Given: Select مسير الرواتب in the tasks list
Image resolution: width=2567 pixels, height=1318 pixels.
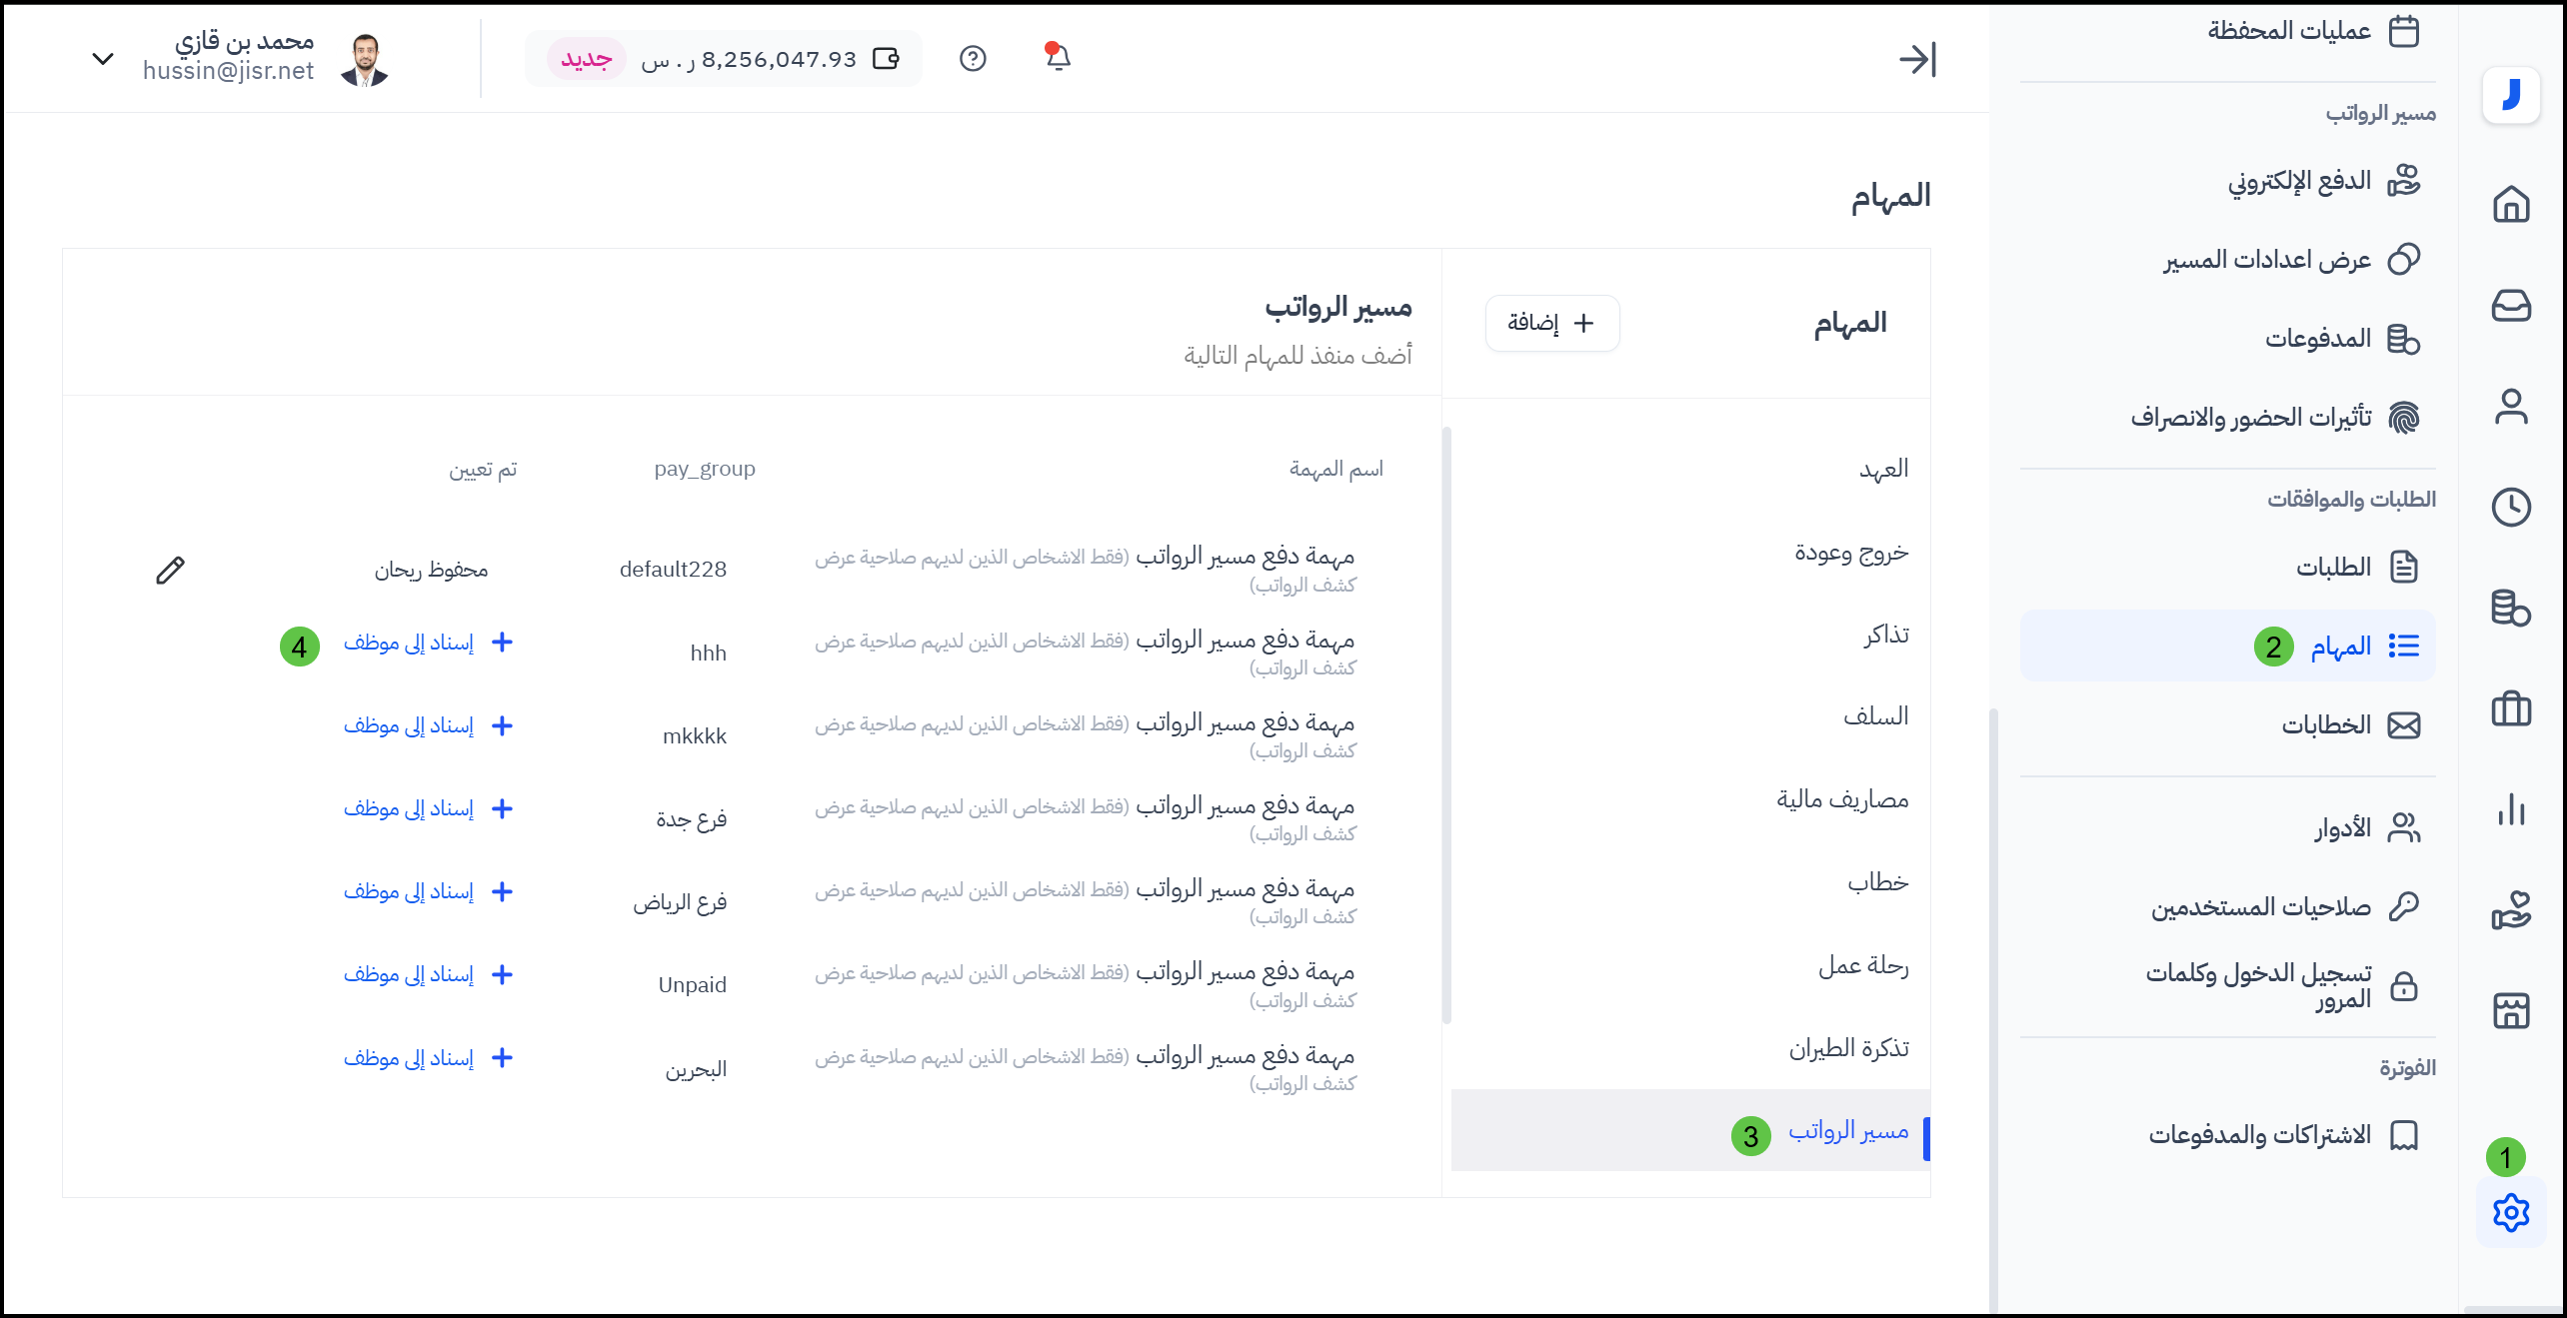Looking at the screenshot, I should 1847,1130.
